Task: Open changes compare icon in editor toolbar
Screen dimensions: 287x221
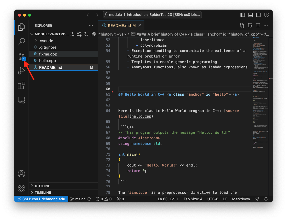Action: click(x=242, y=25)
